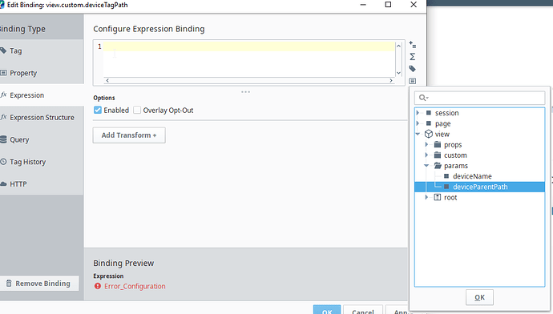553x314 pixels.
Task: Click the editor scroll up arrow
Action: pyautogui.click(x=398, y=46)
